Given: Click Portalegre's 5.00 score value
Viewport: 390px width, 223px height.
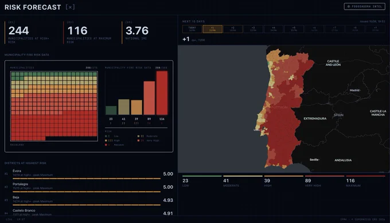Looking at the screenshot, I should 168,187.
